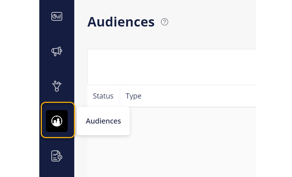Open the dashboard analytics icon in sidebar
This screenshot has height=177, width=292.
click(57, 16)
